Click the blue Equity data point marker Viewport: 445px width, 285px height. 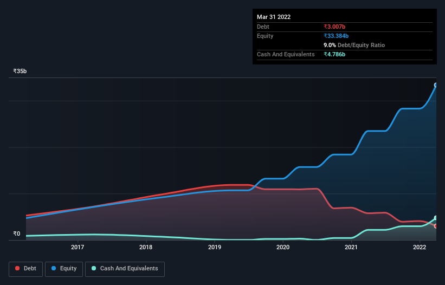[436, 85]
